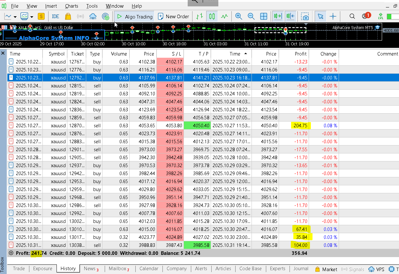Toggle chart auto scroll to end

point(278,17)
